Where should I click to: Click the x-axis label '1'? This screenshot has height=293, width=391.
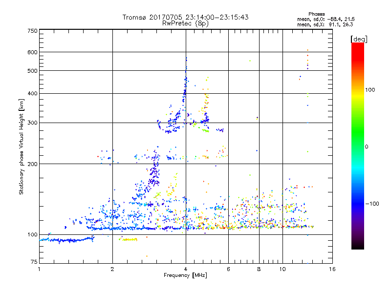tap(39, 269)
